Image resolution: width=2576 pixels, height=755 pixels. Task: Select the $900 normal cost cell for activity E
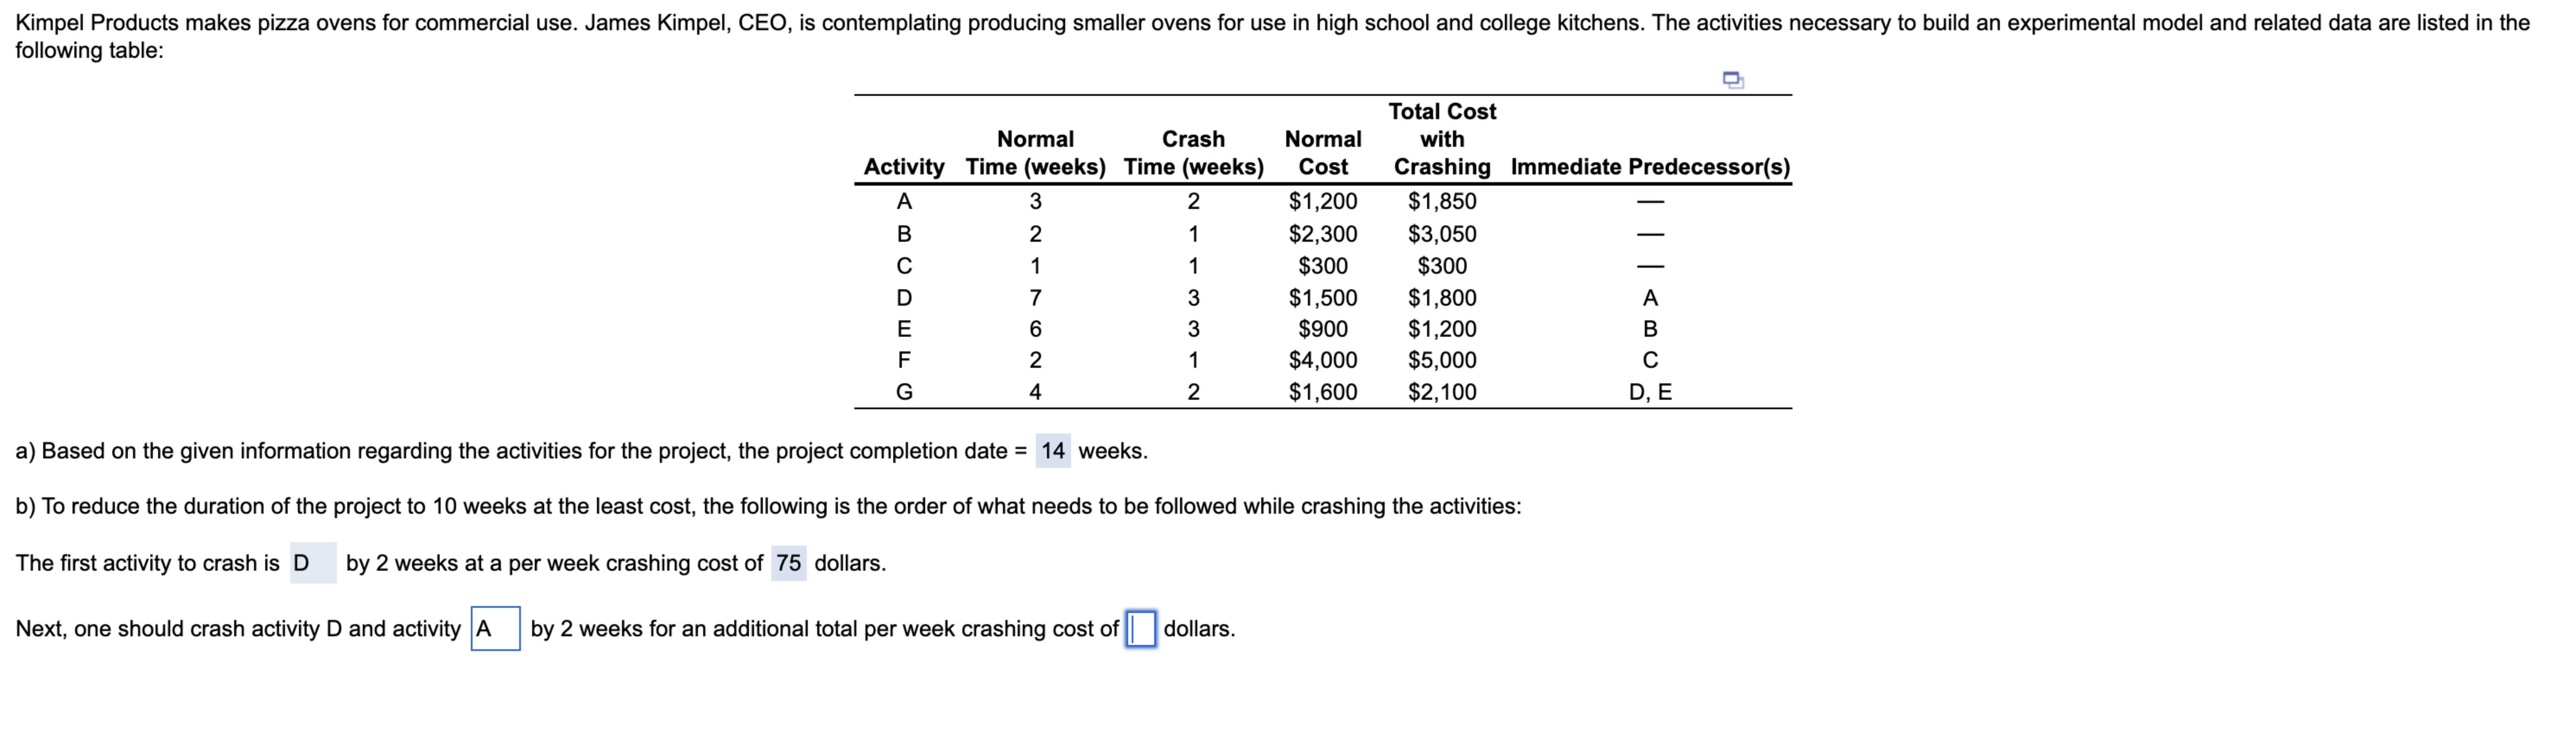tap(1323, 329)
